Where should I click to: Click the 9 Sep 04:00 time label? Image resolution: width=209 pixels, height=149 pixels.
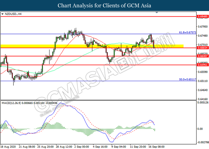click(x=119, y=147)
